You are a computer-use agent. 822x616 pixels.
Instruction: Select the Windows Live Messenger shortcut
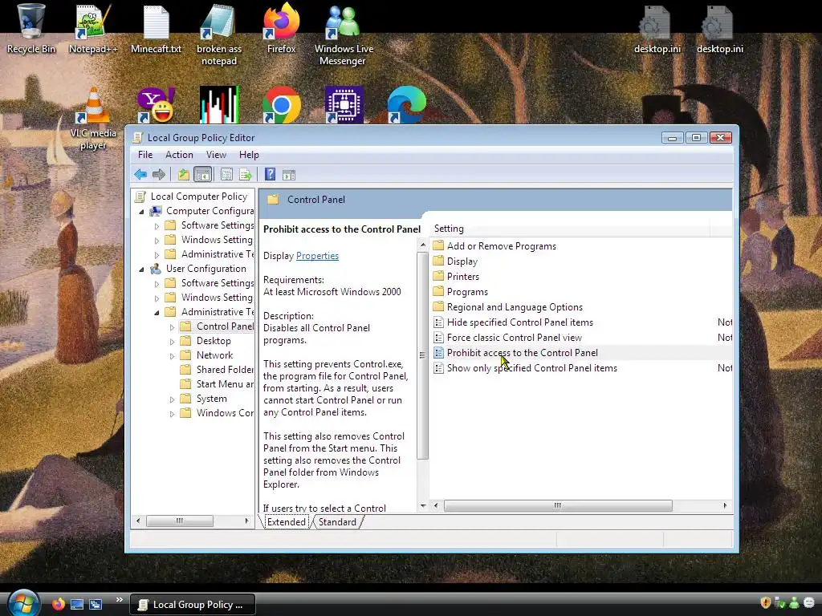coord(344,35)
